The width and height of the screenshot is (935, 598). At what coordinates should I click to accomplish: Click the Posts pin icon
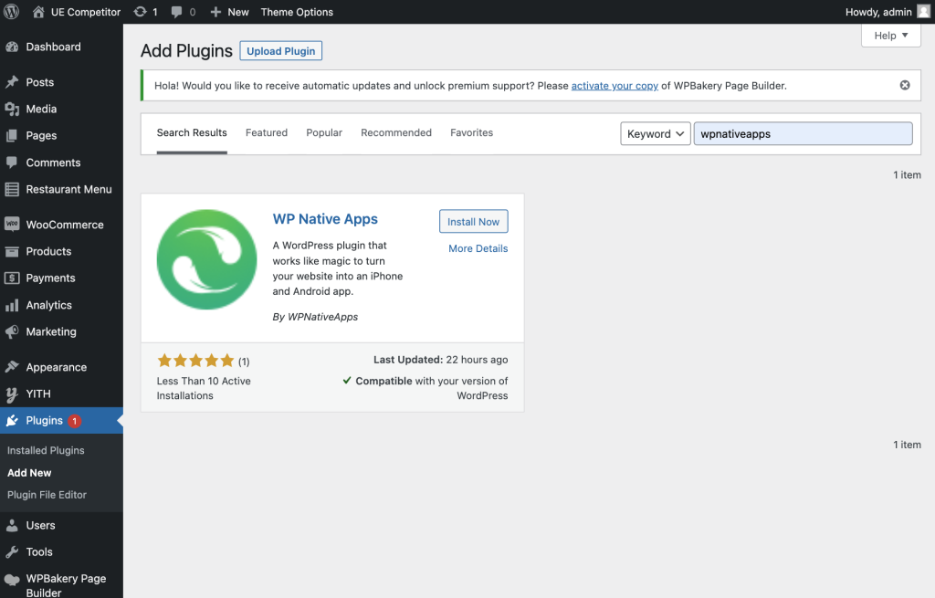[12, 82]
